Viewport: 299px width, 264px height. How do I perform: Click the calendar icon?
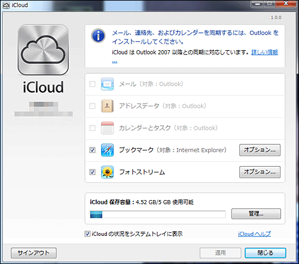(107, 128)
